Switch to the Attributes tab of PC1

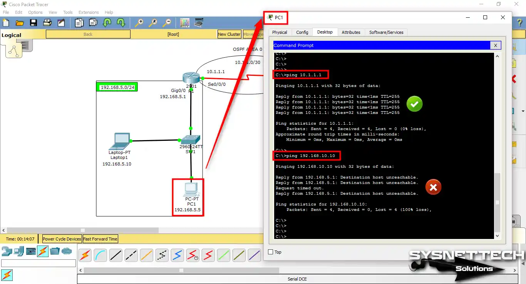[351, 32]
